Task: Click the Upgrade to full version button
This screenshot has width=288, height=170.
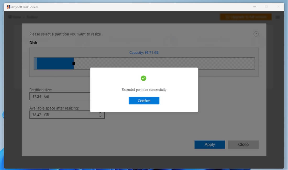Action: click(x=246, y=17)
